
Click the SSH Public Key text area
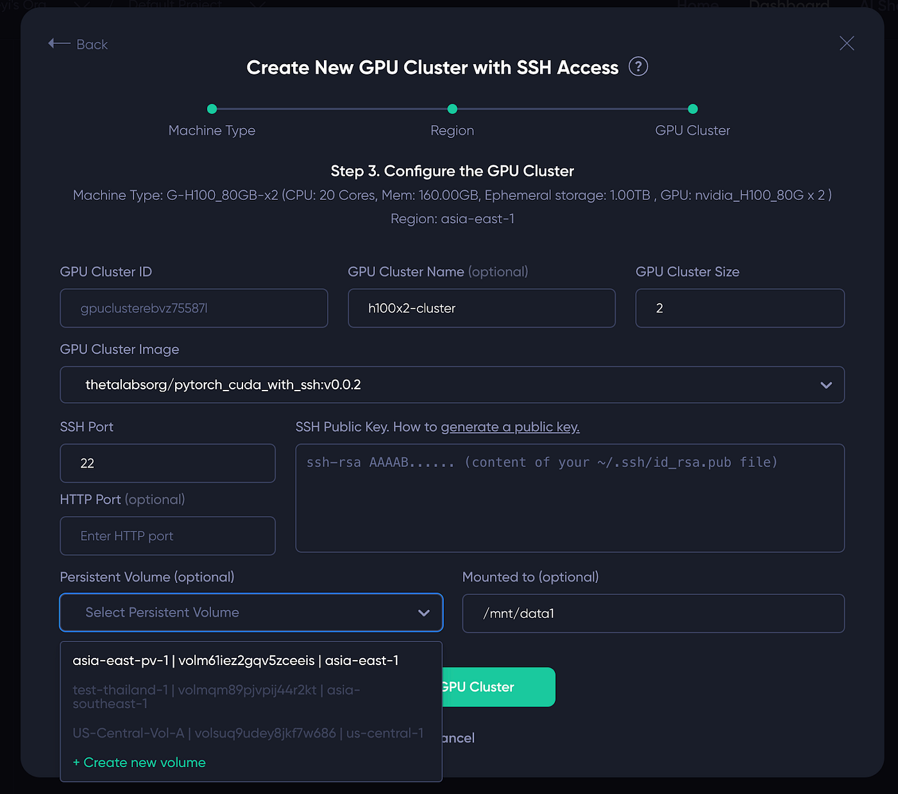point(570,498)
